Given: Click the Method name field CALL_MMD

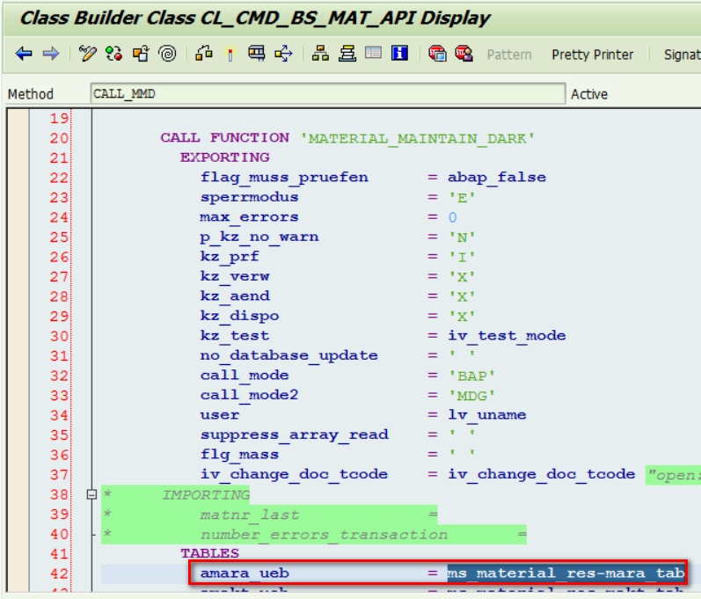Looking at the screenshot, I should (328, 94).
